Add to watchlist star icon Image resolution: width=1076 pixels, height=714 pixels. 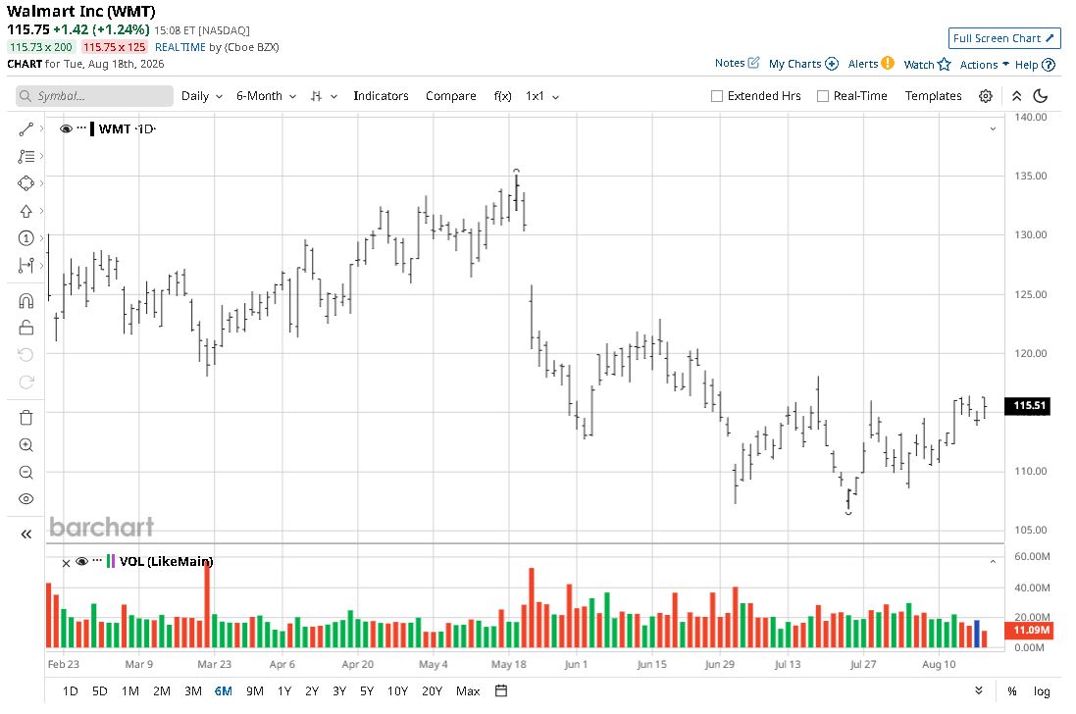pyautogui.click(x=945, y=64)
